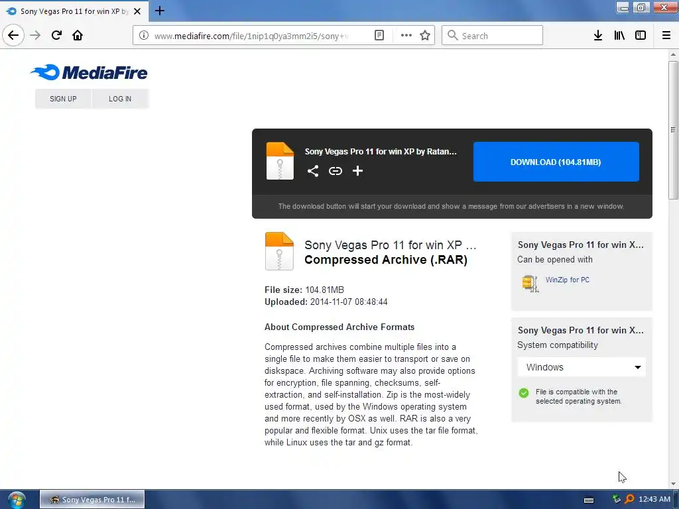Click the 'Compressed Archive (.RAR)' heading

[x=386, y=260]
